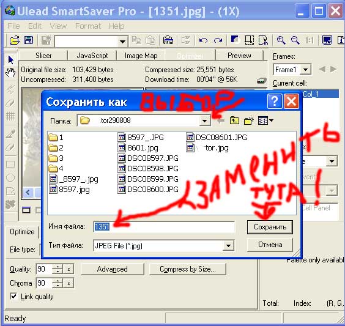The width and height of the screenshot is (345, 326).
Task: Click the Zoom in magnifier icon
Action: (x=281, y=40)
